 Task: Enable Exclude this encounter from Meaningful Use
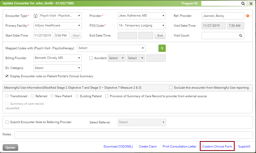pos(171,88)
